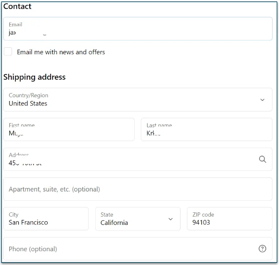This screenshot has width=280, height=265.
Task: Check the 'Email me with news and offers' checkbox
Action: 8,52
